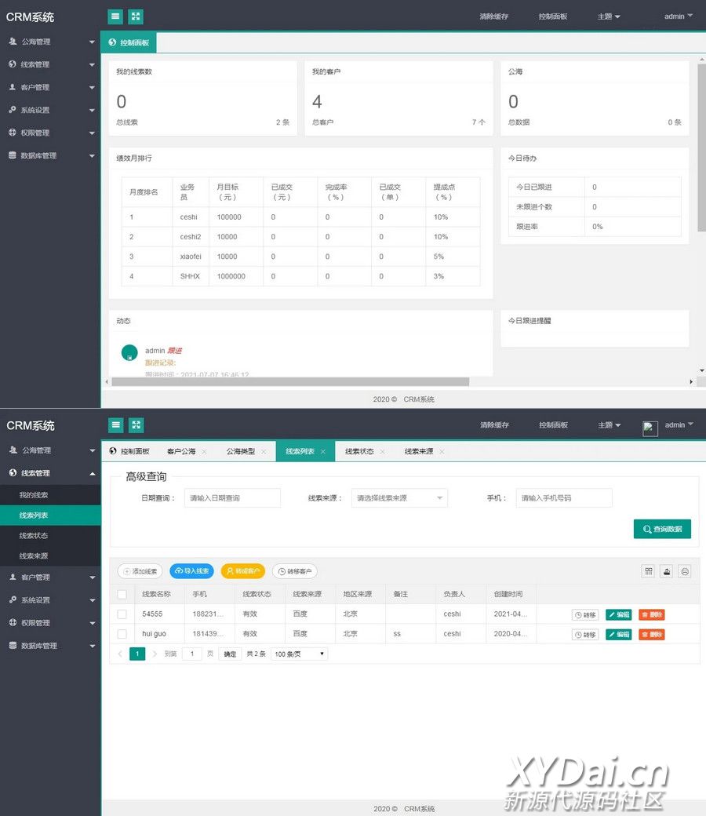706x816 pixels.
Task: Close the 公海类型 tab
Action: [264, 452]
